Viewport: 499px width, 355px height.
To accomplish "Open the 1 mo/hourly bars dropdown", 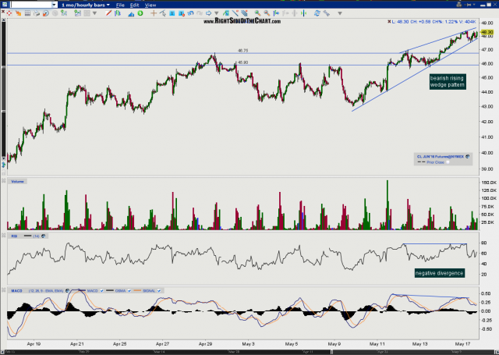I will click(86, 5).
